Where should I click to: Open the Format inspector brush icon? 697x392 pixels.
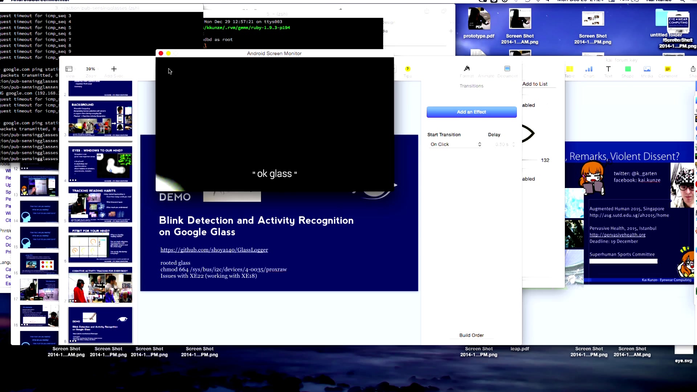click(467, 69)
